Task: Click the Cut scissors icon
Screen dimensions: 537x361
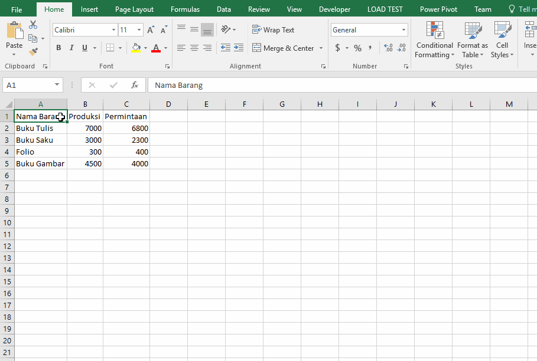Action: (33, 25)
